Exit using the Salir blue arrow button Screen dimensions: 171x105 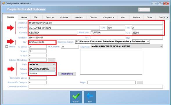(x=90, y=97)
